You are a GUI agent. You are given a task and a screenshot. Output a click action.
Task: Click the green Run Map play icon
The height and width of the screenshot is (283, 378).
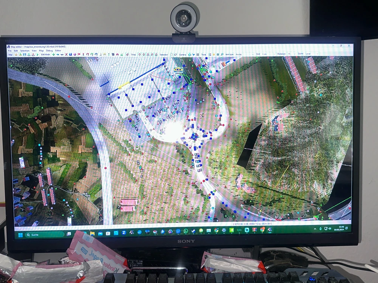pyautogui.click(x=37, y=55)
